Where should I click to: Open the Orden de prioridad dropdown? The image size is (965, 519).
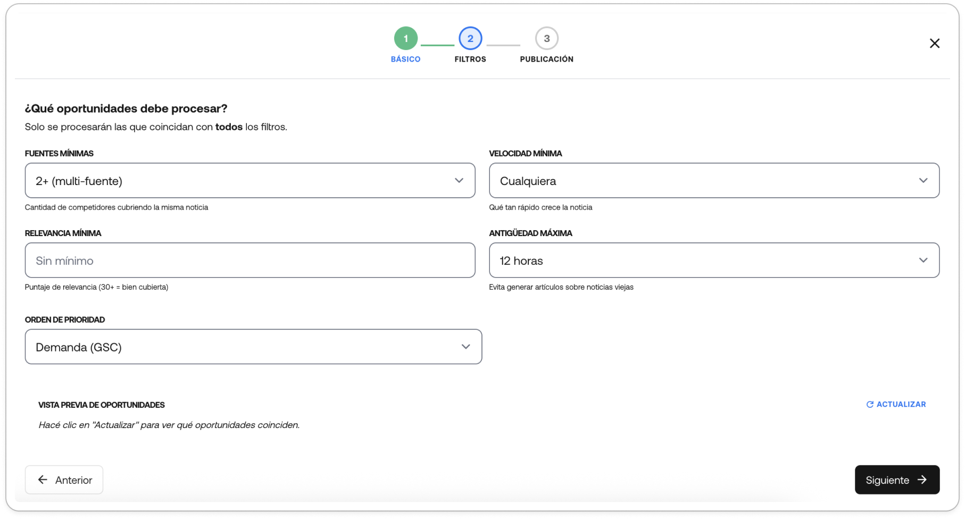pos(253,347)
